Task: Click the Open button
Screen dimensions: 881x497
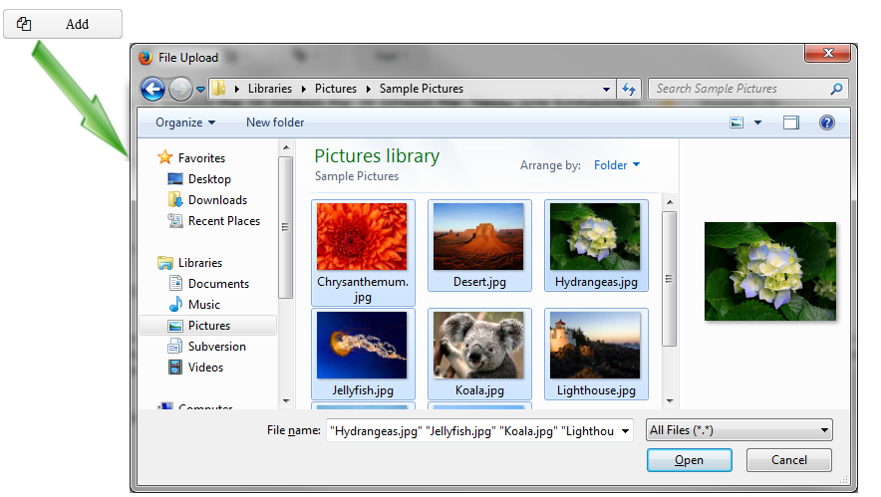Action: coord(690,460)
